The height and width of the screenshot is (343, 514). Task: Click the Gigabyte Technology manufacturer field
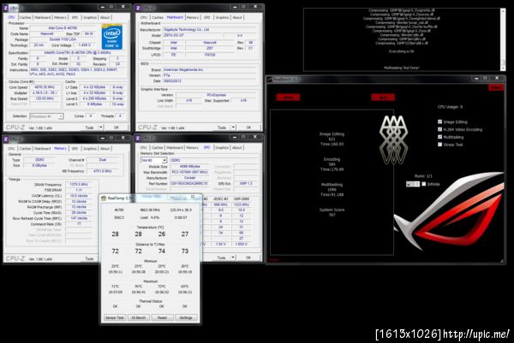[210, 29]
